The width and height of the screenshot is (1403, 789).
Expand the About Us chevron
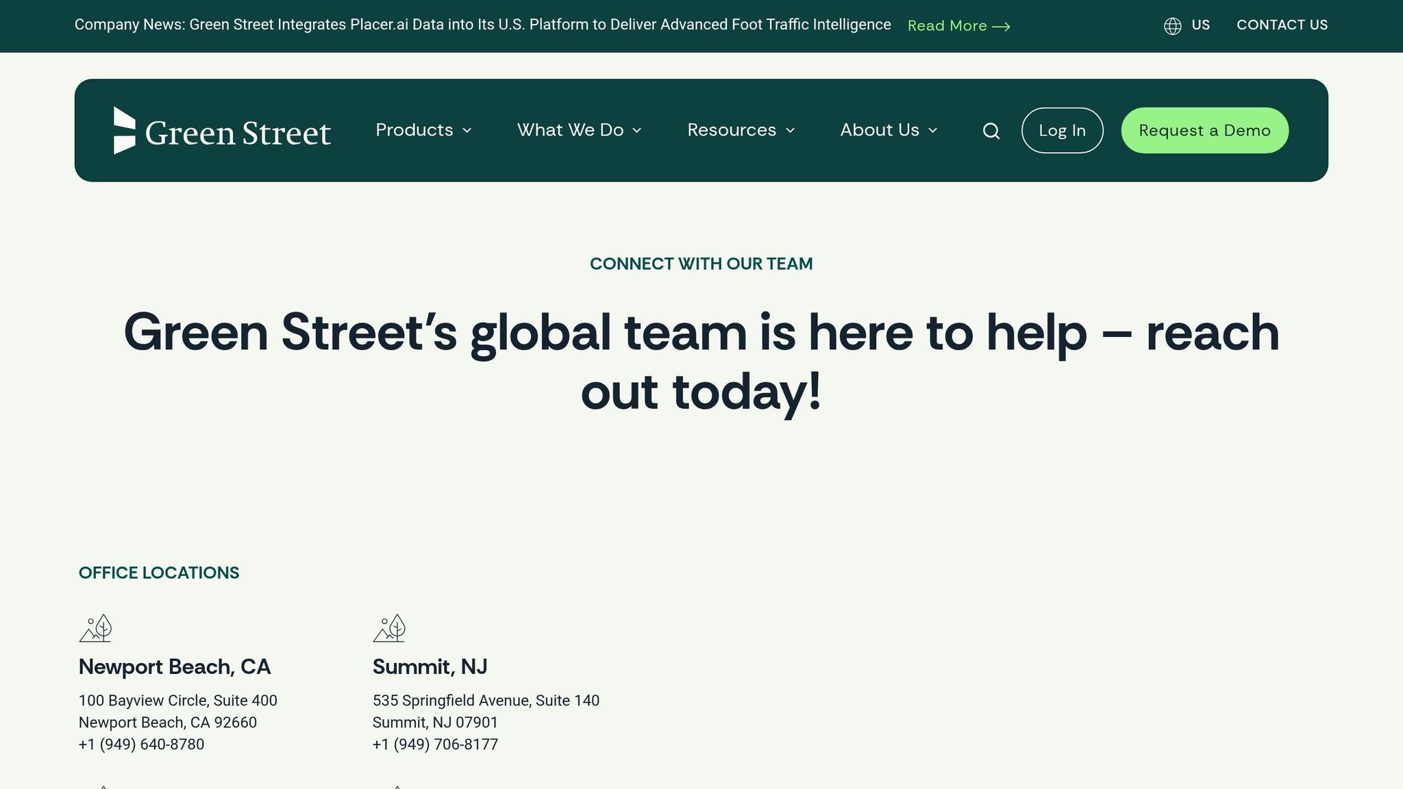pos(932,131)
